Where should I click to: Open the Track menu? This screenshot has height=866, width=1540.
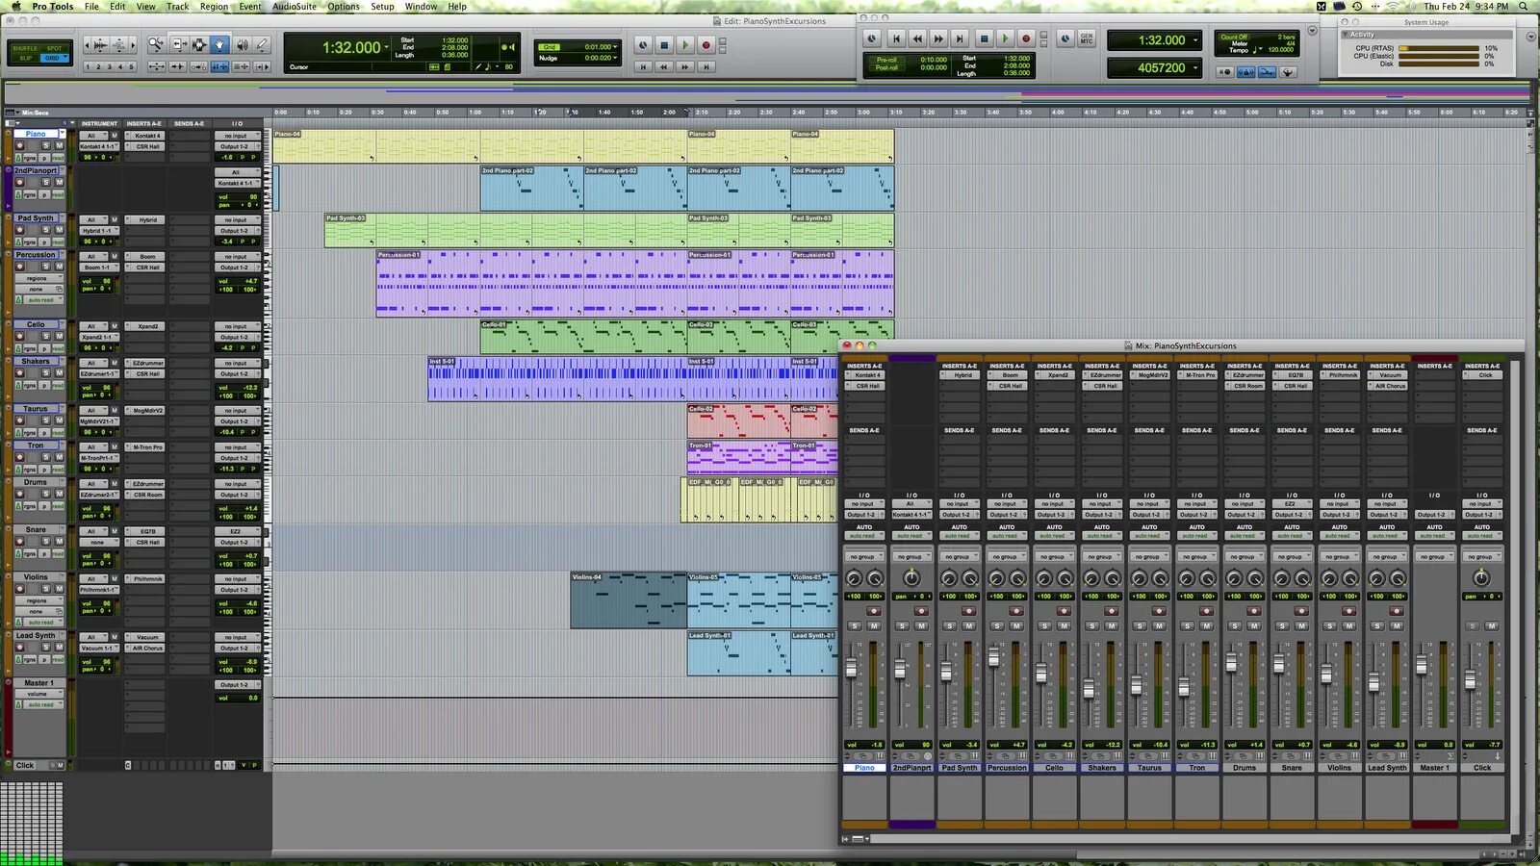point(177,6)
